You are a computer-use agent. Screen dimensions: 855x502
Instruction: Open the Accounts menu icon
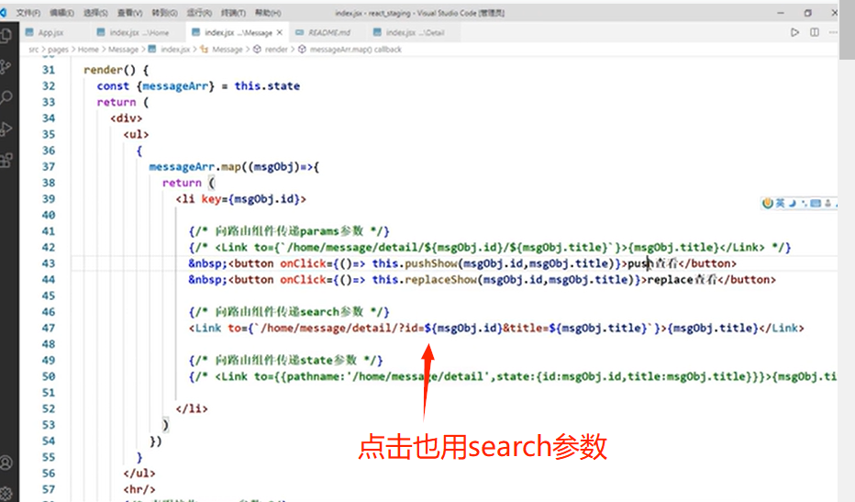pos(6,463)
